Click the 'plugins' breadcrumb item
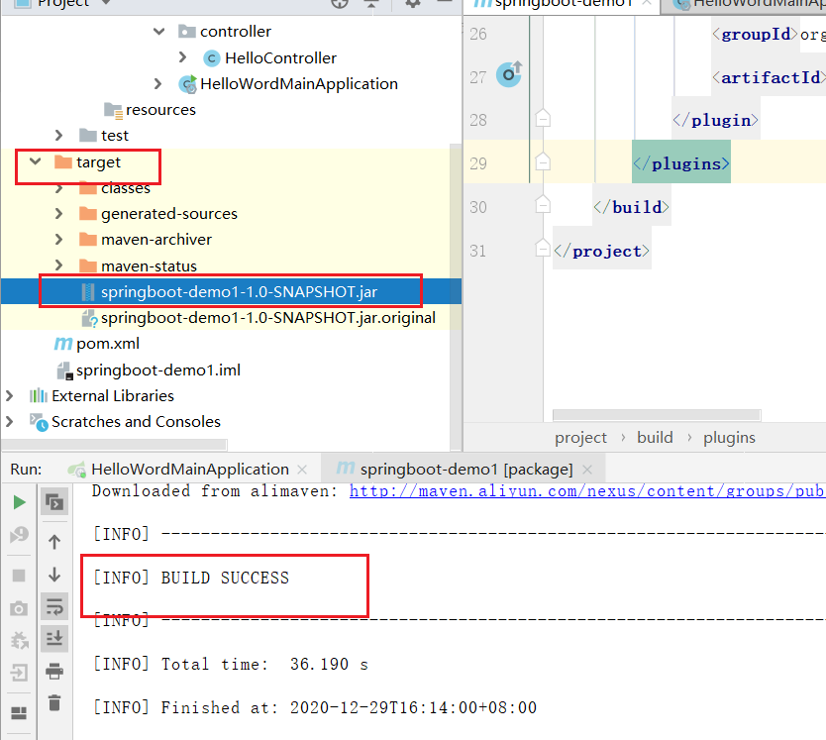Screen dimensions: 826x740 tap(729, 438)
